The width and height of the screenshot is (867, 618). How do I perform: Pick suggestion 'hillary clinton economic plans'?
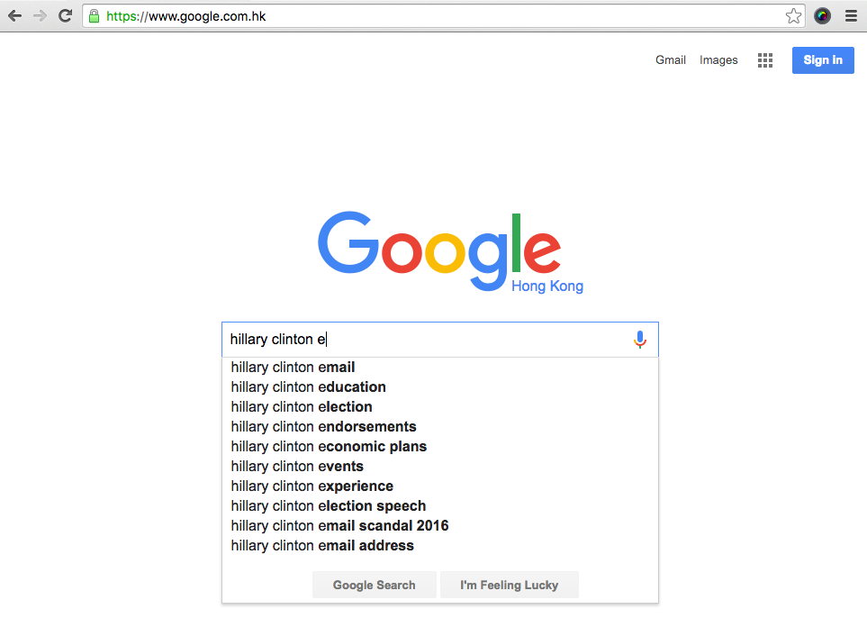pyautogui.click(x=440, y=447)
